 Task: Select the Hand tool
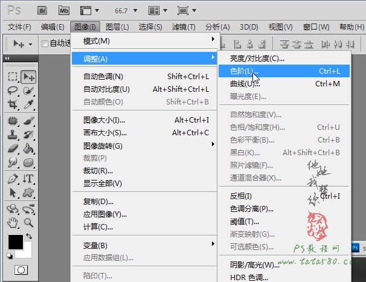13,223
